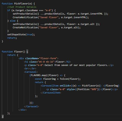
Task: Click the "true" argument of setShapeState
Action: pyautogui.click(x=29, y=35)
